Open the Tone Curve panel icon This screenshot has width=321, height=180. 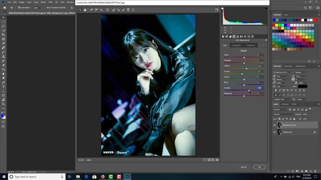pos(227,36)
